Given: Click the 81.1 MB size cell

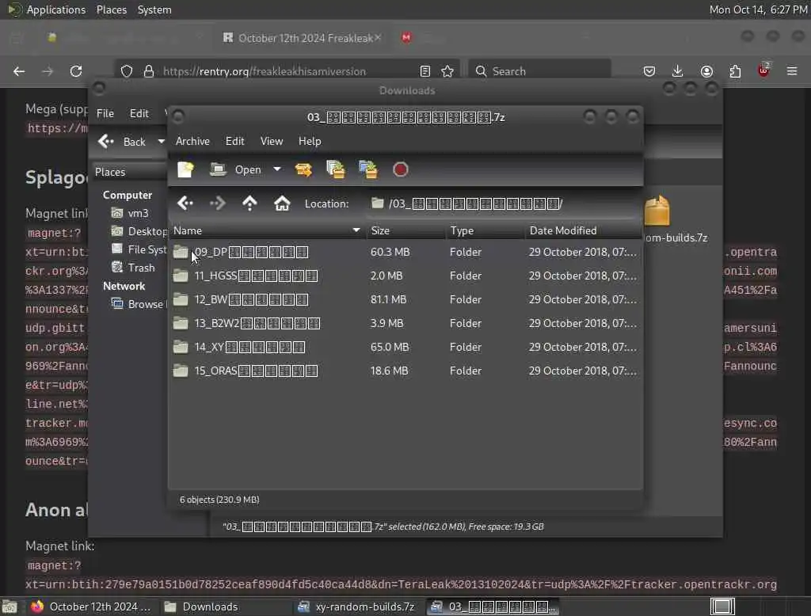Looking at the screenshot, I should [388, 299].
